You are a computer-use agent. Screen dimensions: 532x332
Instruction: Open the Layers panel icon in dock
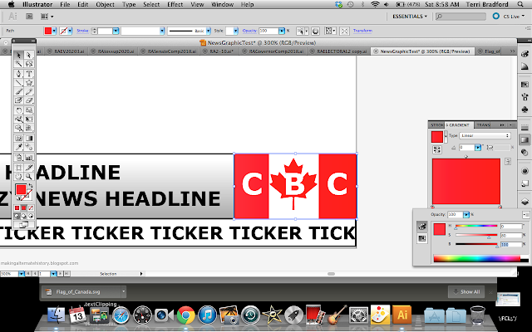coord(525,201)
